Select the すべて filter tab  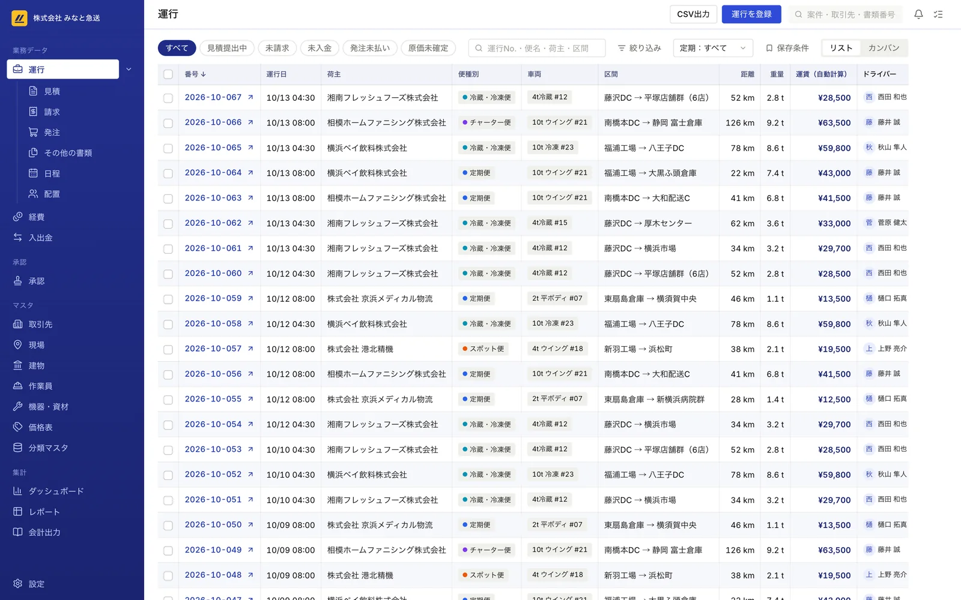[x=177, y=48]
